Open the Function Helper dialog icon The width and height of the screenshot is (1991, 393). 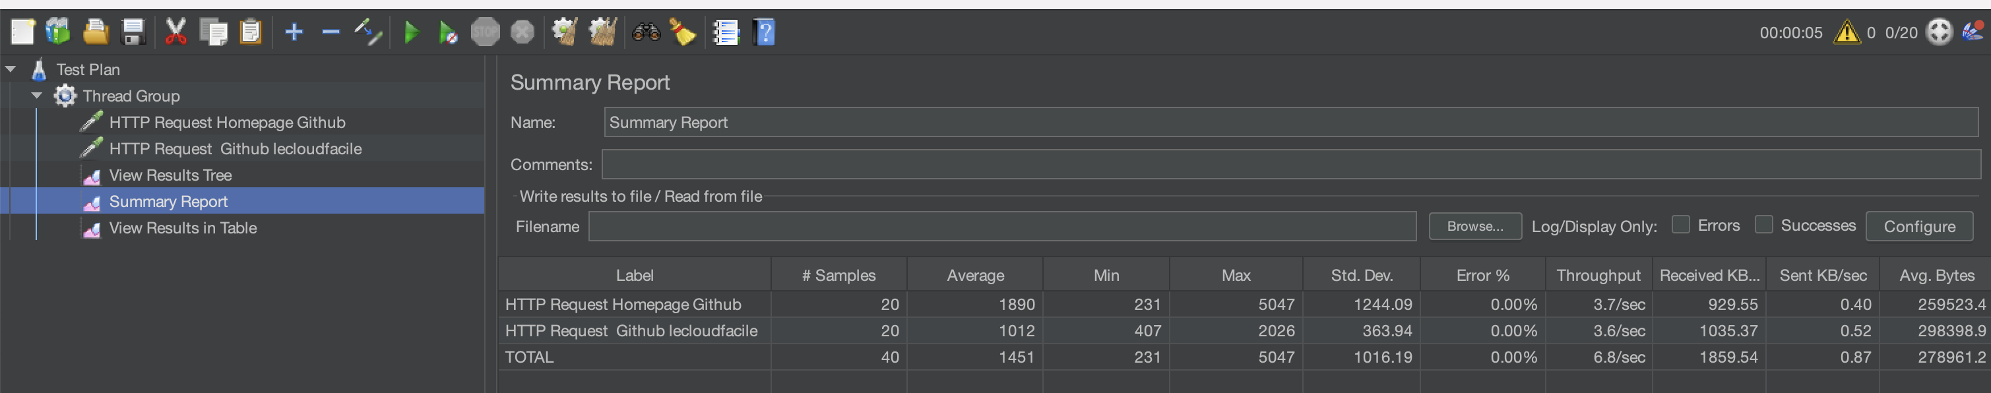pos(726,32)
